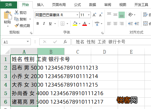Select column C header
This screenshot has width=151, height=109.
[x=77, y=52]
